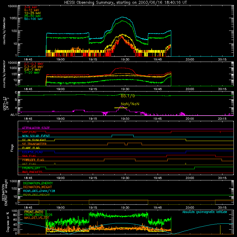Click the yellow flare interval bar under NaN/NaN

click(121, 108)
